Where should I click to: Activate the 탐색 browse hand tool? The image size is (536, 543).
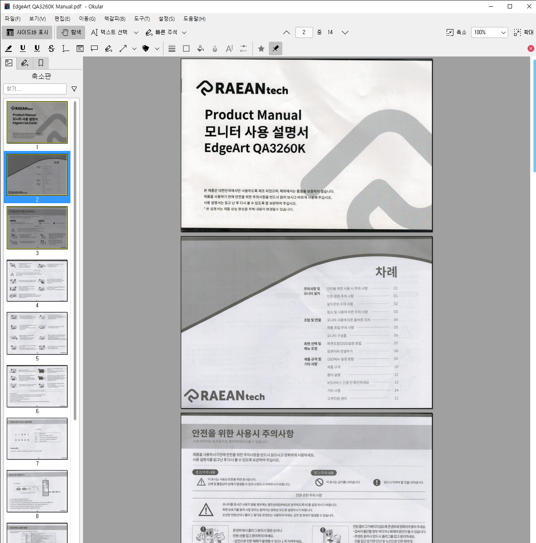tap(71, 32)
